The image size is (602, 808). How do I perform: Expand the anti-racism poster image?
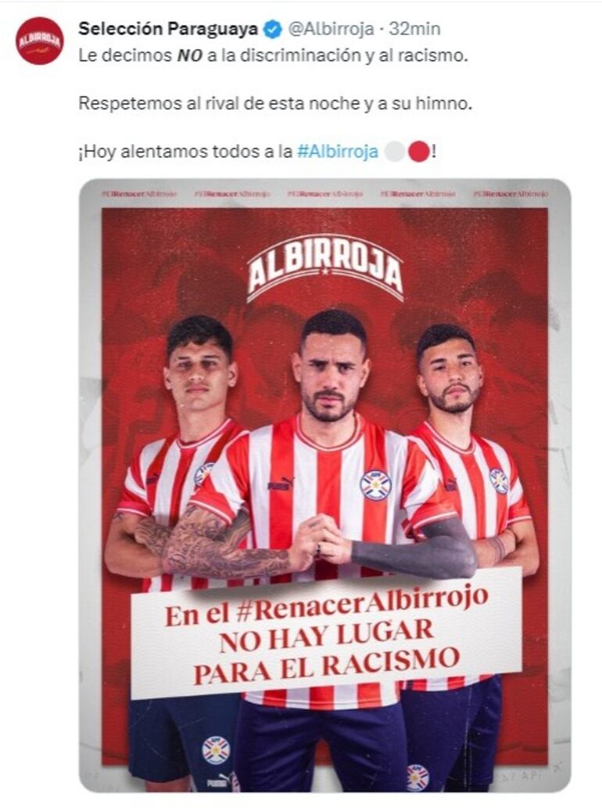coord(324,486)
